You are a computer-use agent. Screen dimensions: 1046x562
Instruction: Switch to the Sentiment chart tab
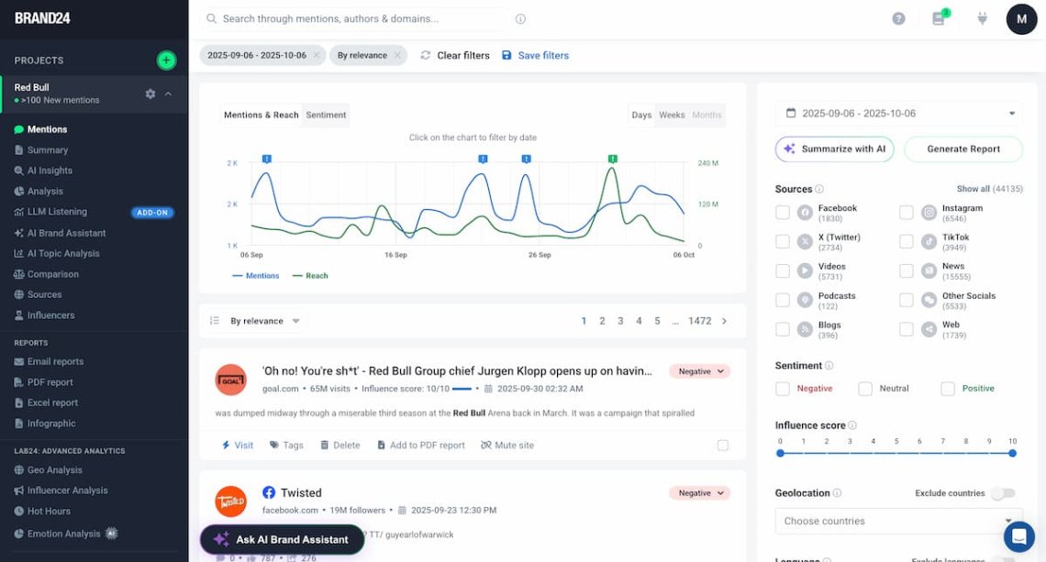pos(326,115)
